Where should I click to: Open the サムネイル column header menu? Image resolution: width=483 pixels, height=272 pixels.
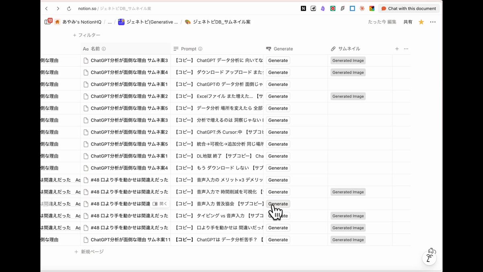pos(360,49)
